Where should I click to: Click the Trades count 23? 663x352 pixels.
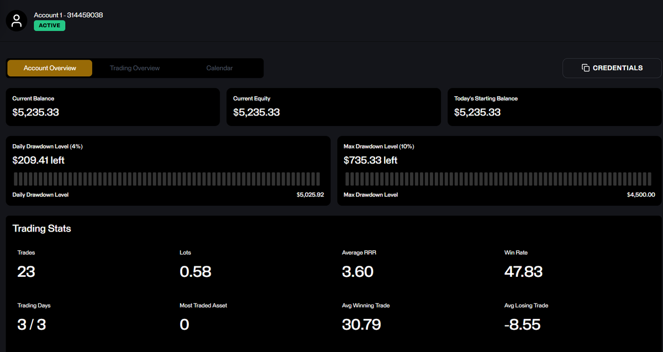tap(27, 272)
